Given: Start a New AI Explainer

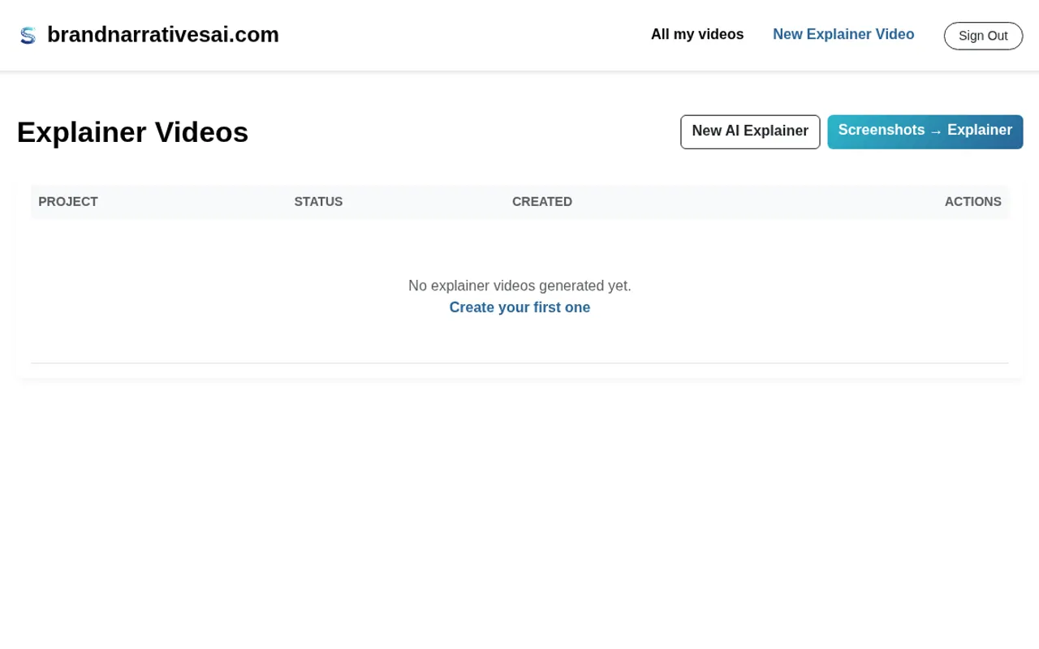Looking at the screenshot, I should 750,131.
